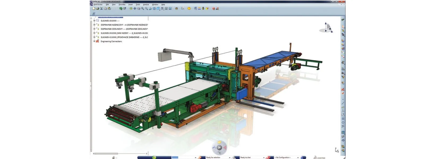425x159 pixels.
Task: Select SL61N0S-00.0000 in the tree
Action: pyautogui.click(x=110, y=21)
